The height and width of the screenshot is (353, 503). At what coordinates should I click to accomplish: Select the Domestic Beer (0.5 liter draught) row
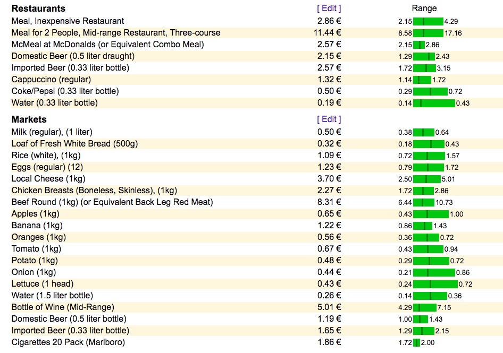[x=251, y=56]
